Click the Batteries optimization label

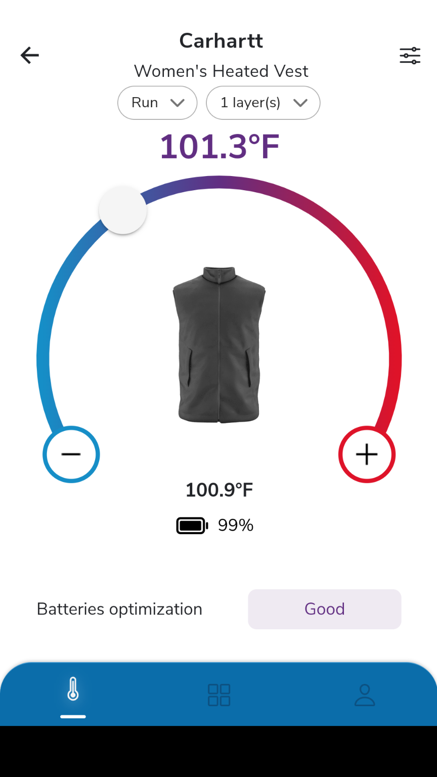click(119, 609)
